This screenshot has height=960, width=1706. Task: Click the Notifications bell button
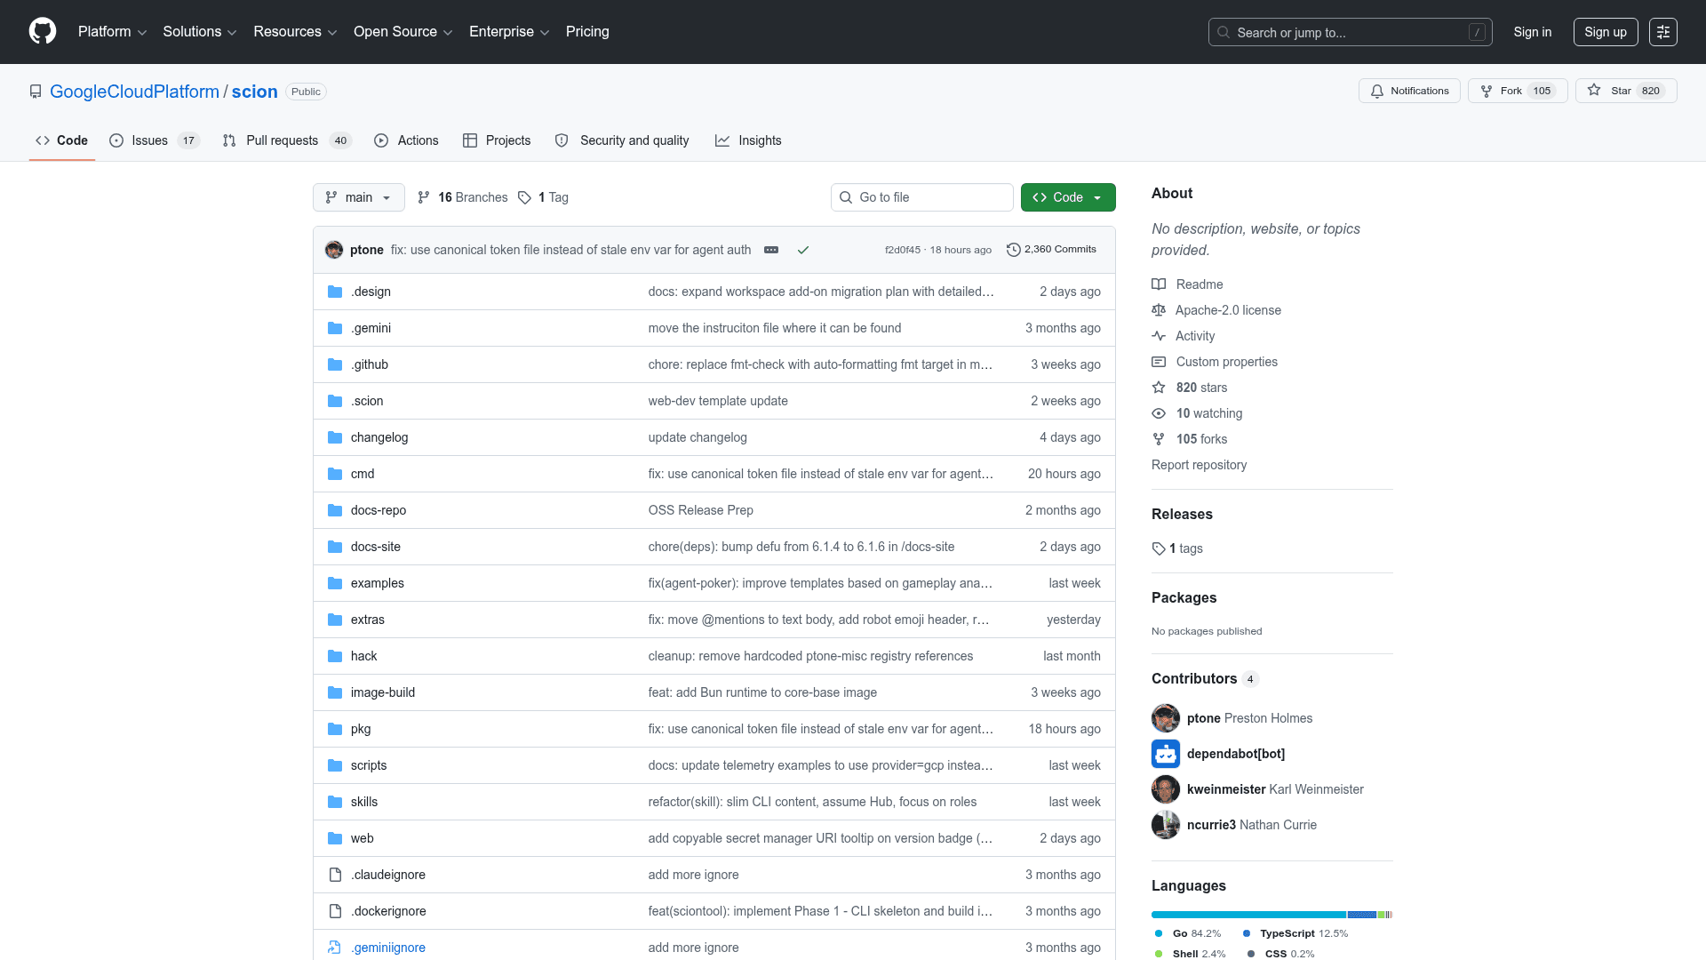click(x=1408, y=91)
